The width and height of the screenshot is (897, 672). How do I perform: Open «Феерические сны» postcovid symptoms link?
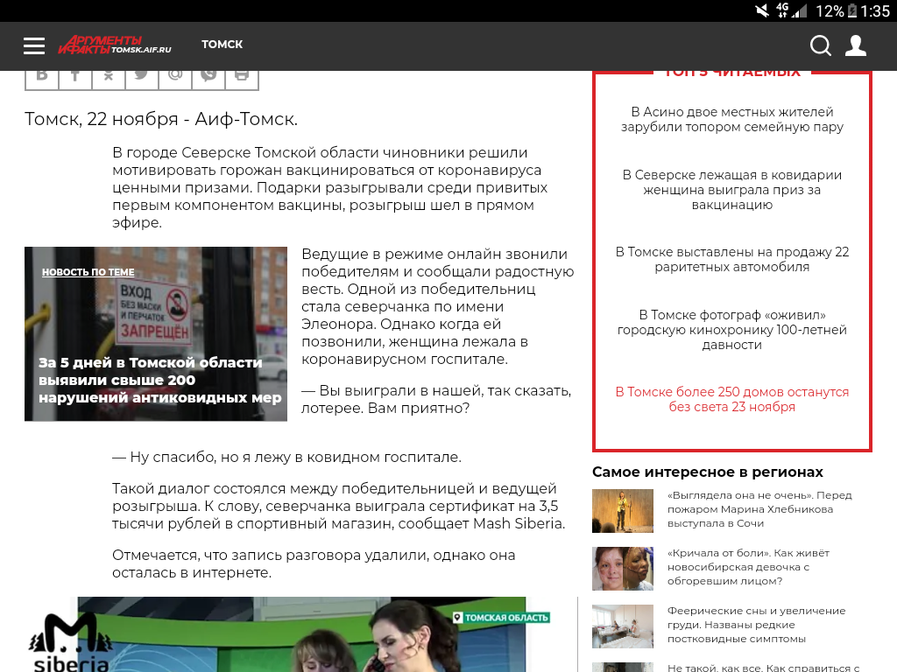(756, 625)
